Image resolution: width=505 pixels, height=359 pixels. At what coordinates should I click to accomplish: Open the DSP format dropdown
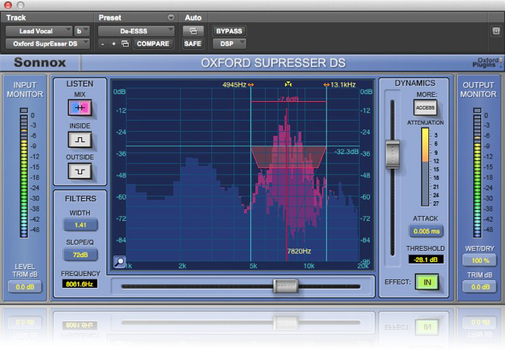click(229, 43)
